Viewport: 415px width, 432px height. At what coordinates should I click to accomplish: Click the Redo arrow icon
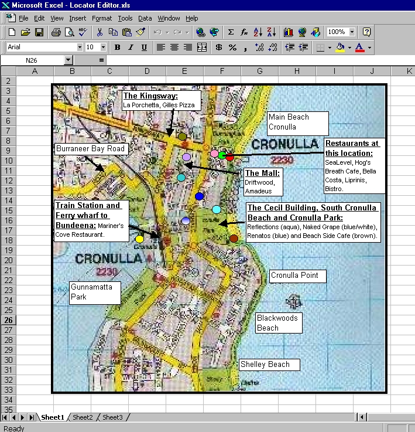point(178,32)
